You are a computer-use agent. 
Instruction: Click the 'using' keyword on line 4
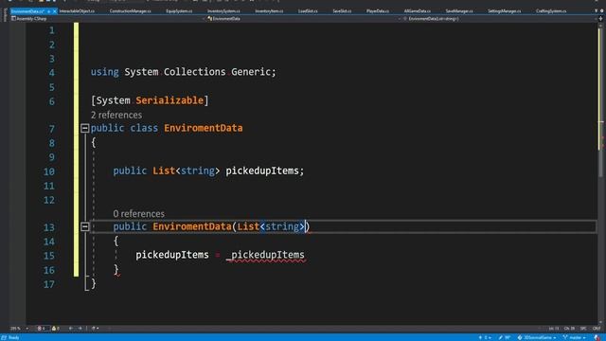105,72
